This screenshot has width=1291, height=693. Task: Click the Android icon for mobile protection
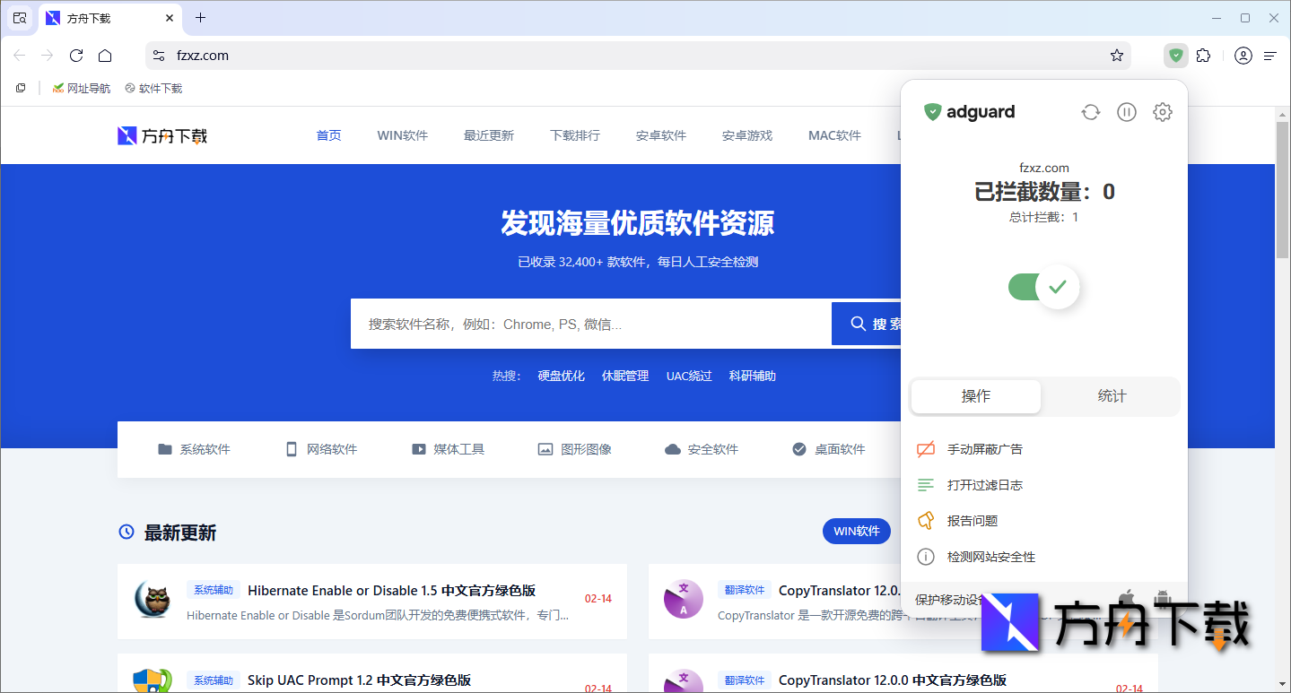(1161, 594)
